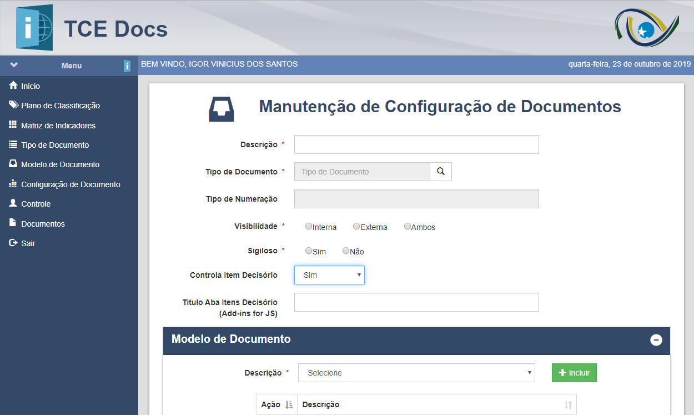
Task: Open the Modelo de Documento Selecione dropdown
Action: click(416, 373)
